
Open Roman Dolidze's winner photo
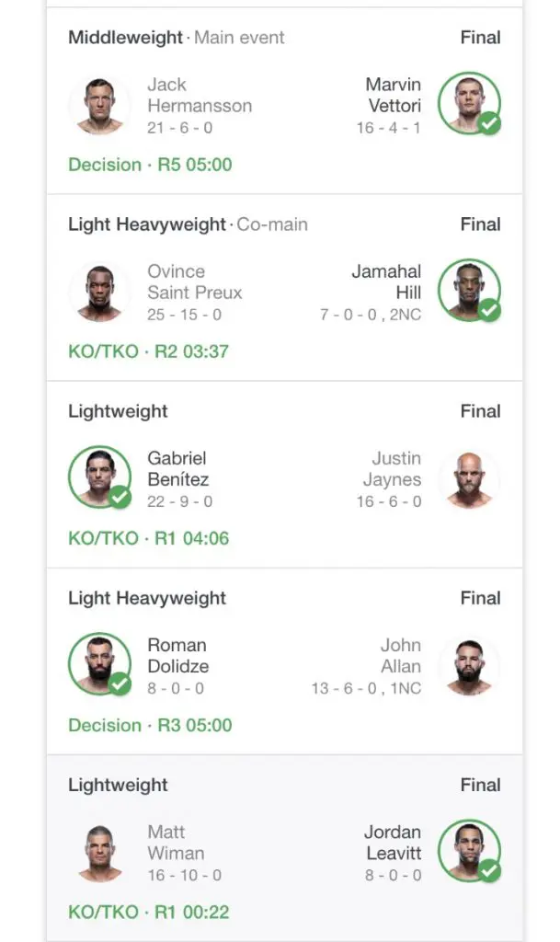tap(99, 665)
